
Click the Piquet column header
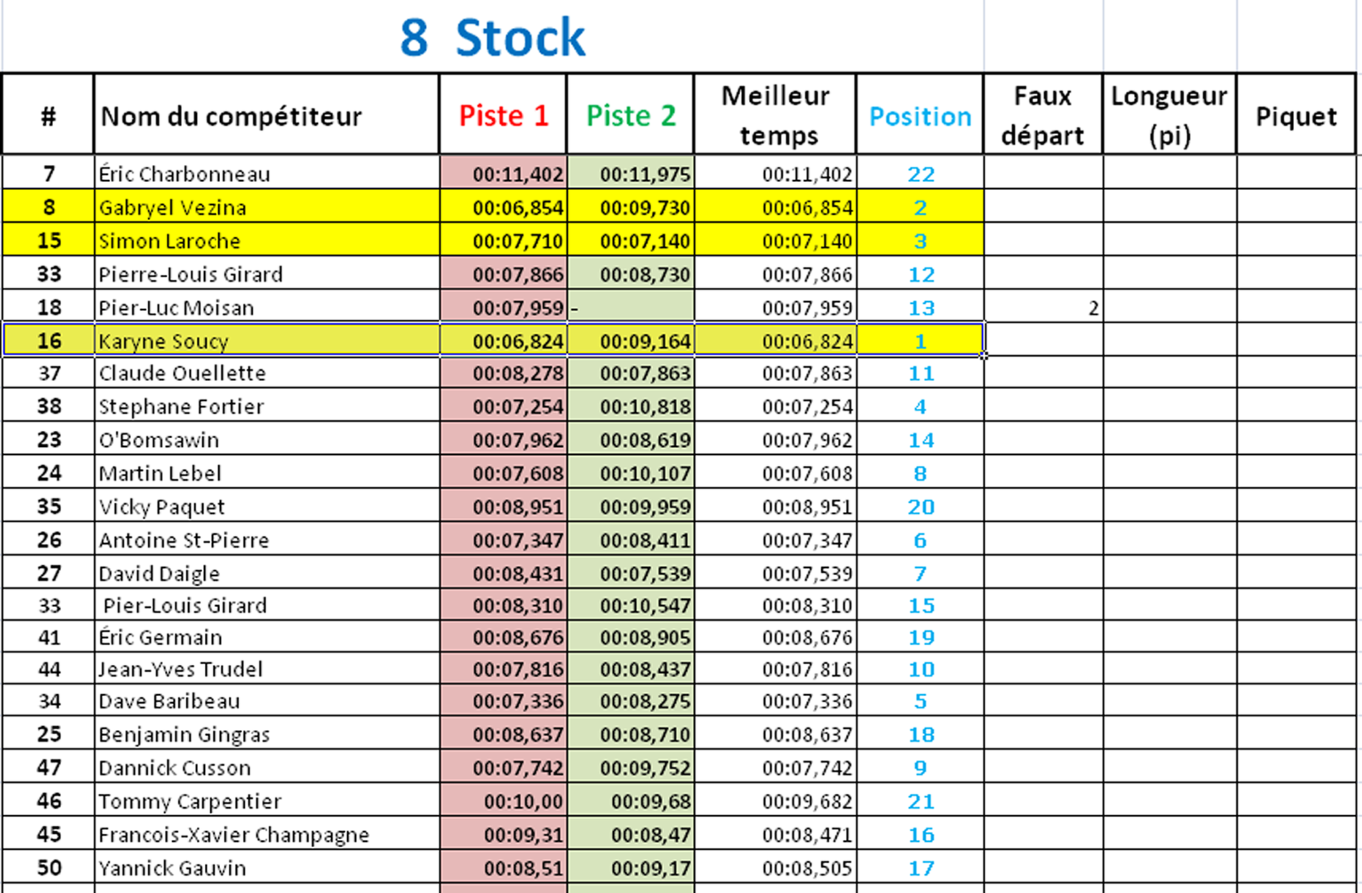pyautogui.click(x=1295, y=114)
